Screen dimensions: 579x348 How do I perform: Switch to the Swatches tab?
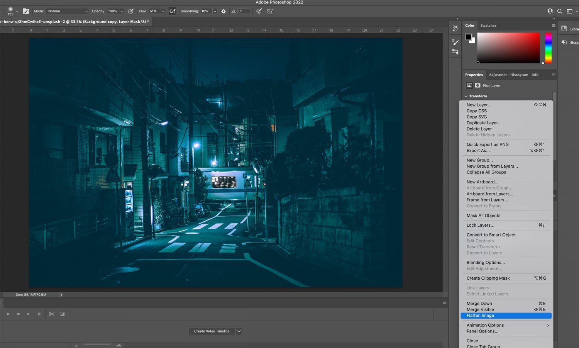pos(488,25)
